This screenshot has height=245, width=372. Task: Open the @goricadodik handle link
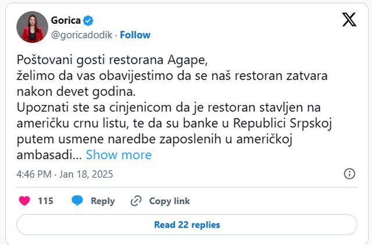point(84,35)
